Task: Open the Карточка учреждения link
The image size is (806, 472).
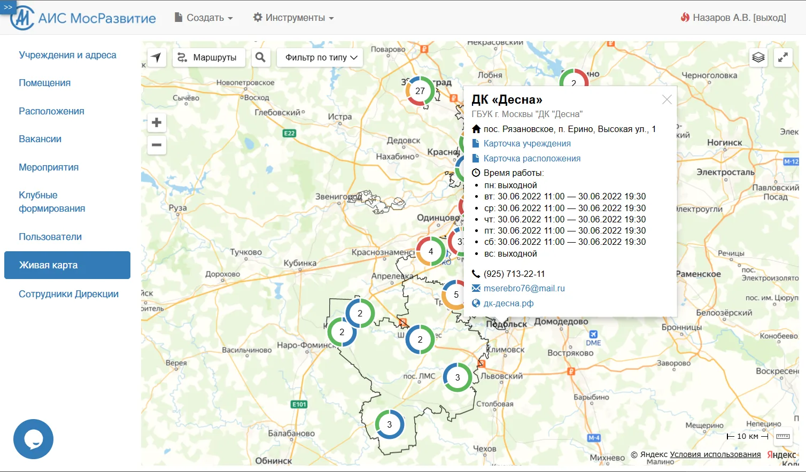Action: 526,143
